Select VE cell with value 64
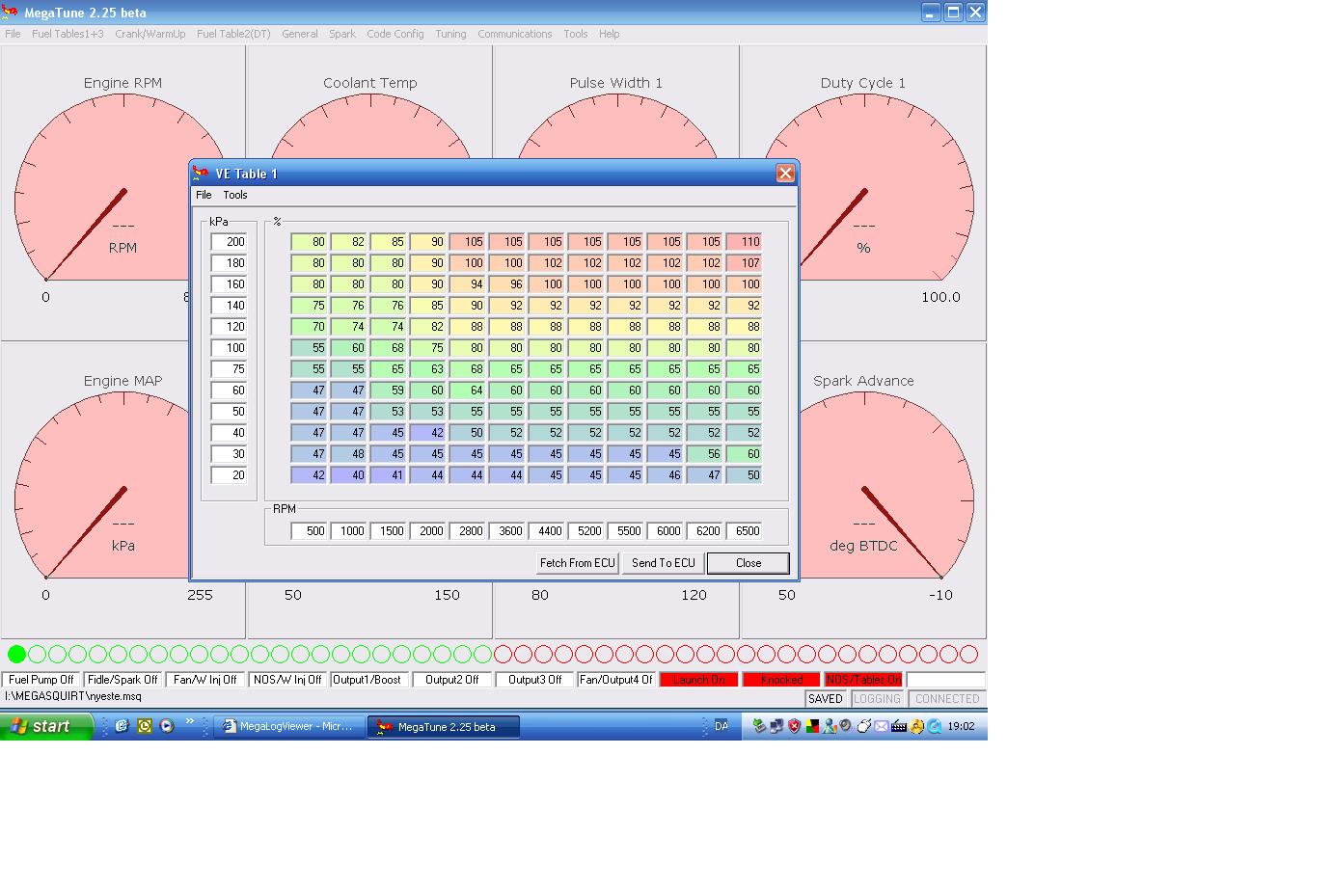 467,390
